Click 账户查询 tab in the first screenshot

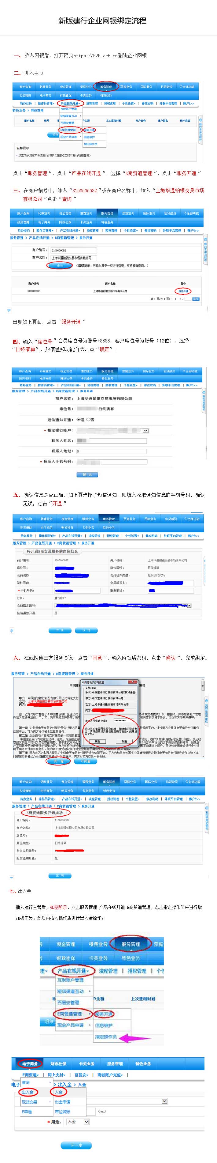[25, 87]
